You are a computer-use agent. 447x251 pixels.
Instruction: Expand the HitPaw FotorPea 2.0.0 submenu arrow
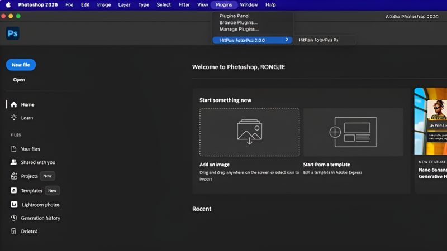click(287, 40)
